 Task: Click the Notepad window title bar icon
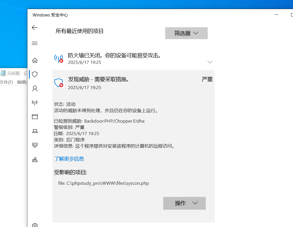pos(3,73)
